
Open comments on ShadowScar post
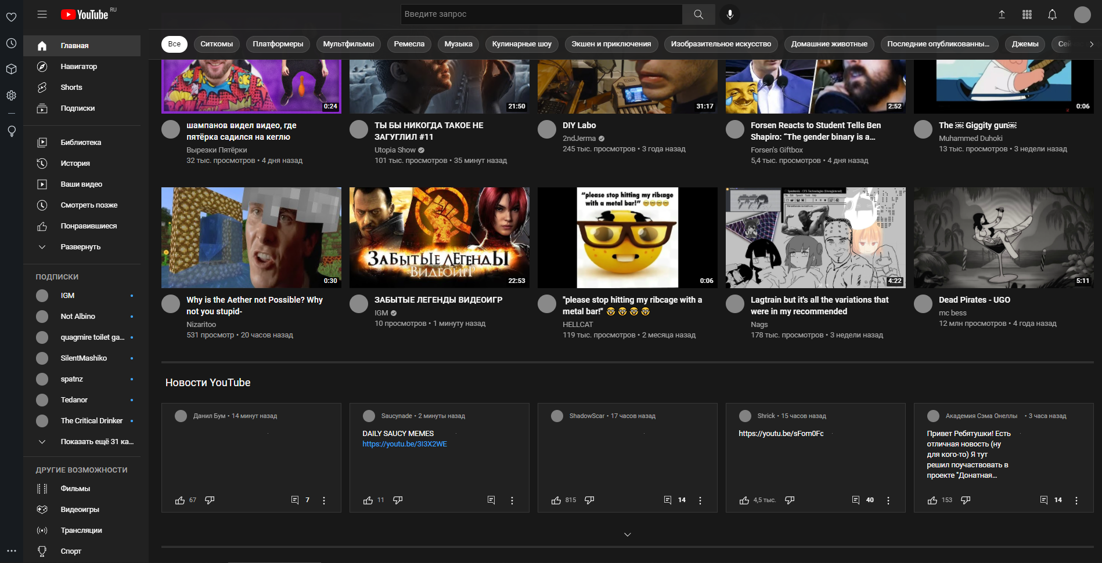tap(668, 500)
